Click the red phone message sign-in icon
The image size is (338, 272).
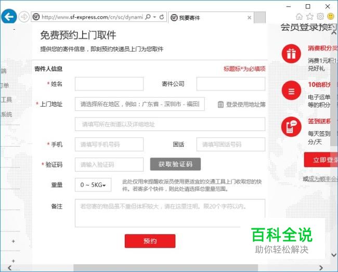tap(291, 127)
